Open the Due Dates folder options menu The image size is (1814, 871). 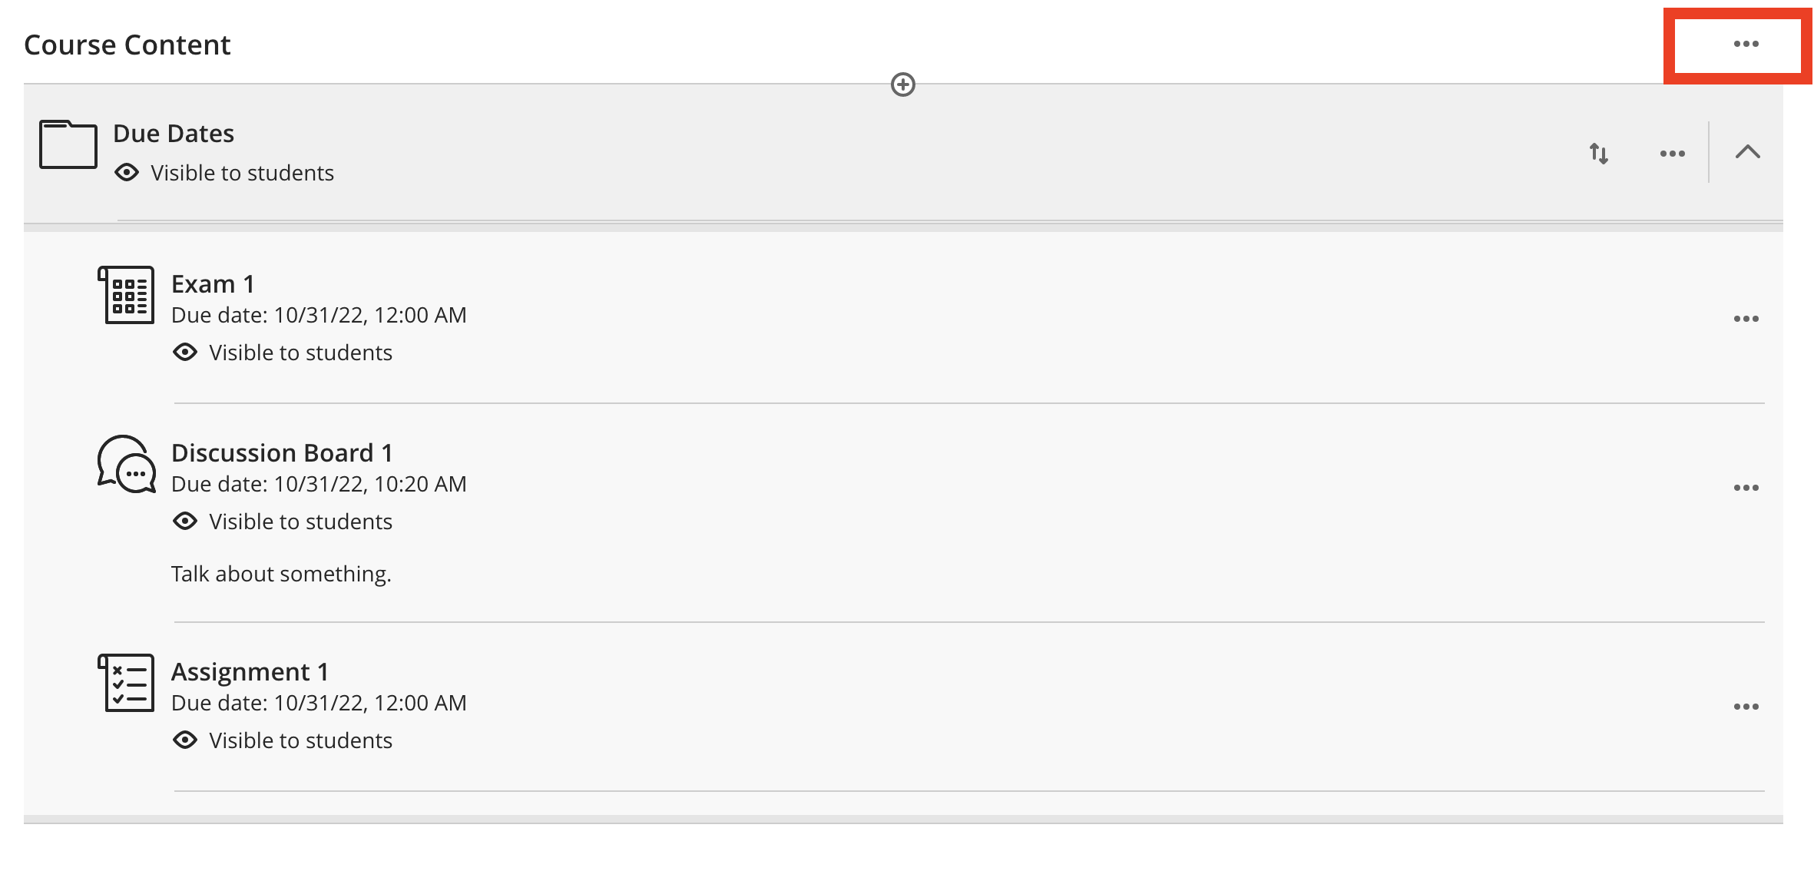[x=1672, y=154]
